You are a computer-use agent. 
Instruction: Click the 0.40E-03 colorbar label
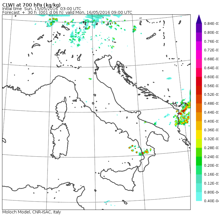click(211, 121)
